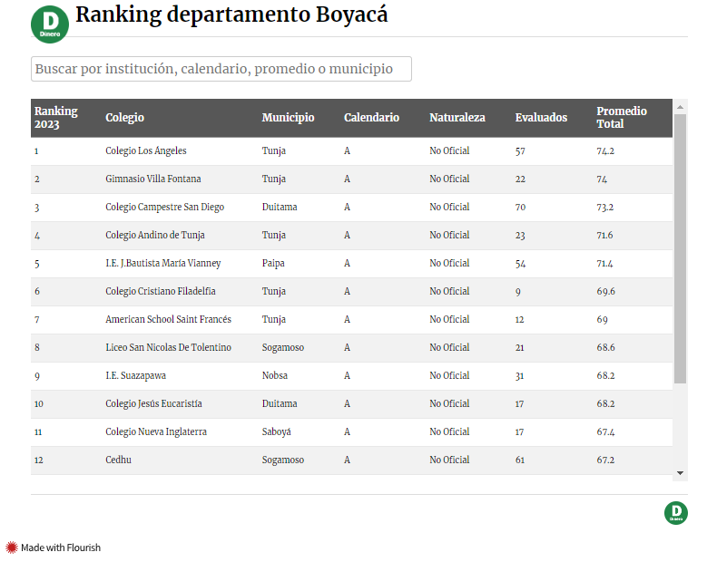Select the Colegio Los Ángeles row
Screen dimensions: 707x562
[x=146, y=151]
